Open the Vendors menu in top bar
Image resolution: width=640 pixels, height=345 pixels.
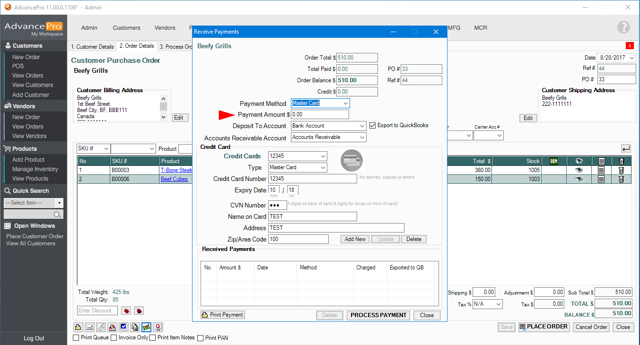click(x=165, y=28)
